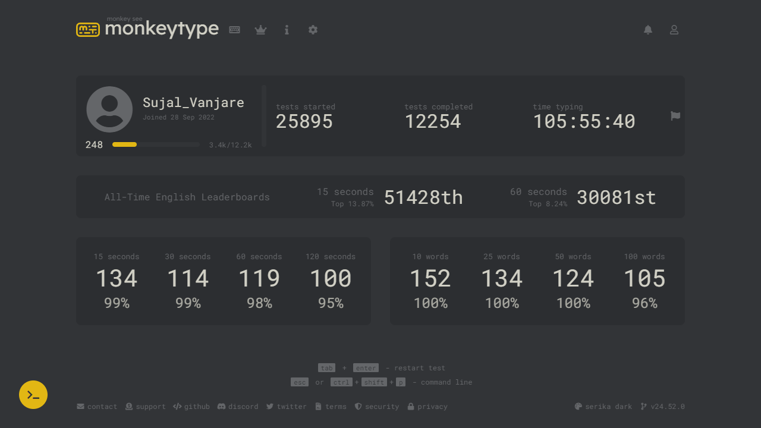Viewport: 761px width, 428px height.
Task: Open the terms link in footer
Action: pos(331,407)
